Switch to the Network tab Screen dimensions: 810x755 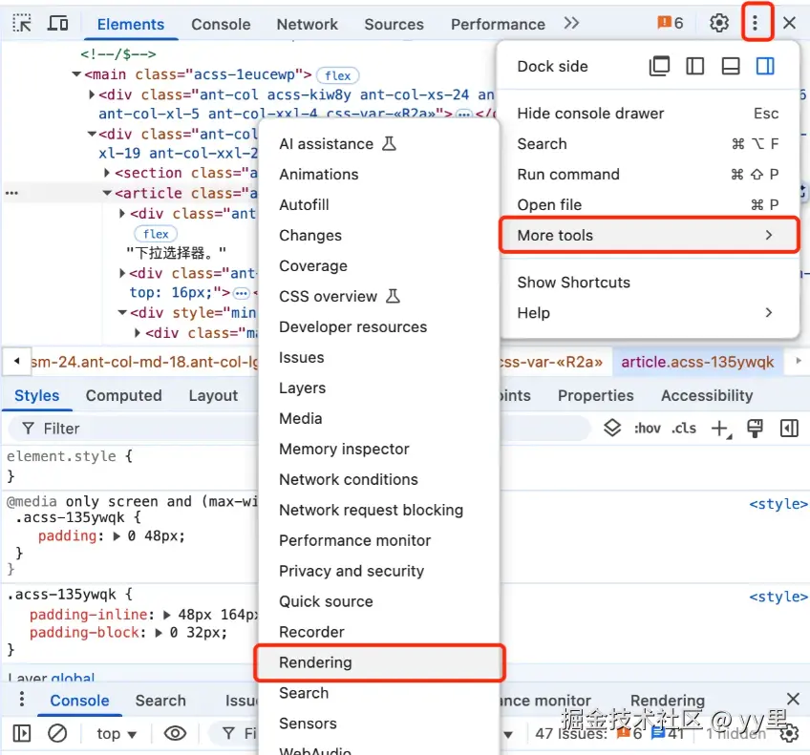(x=308, y=24)
